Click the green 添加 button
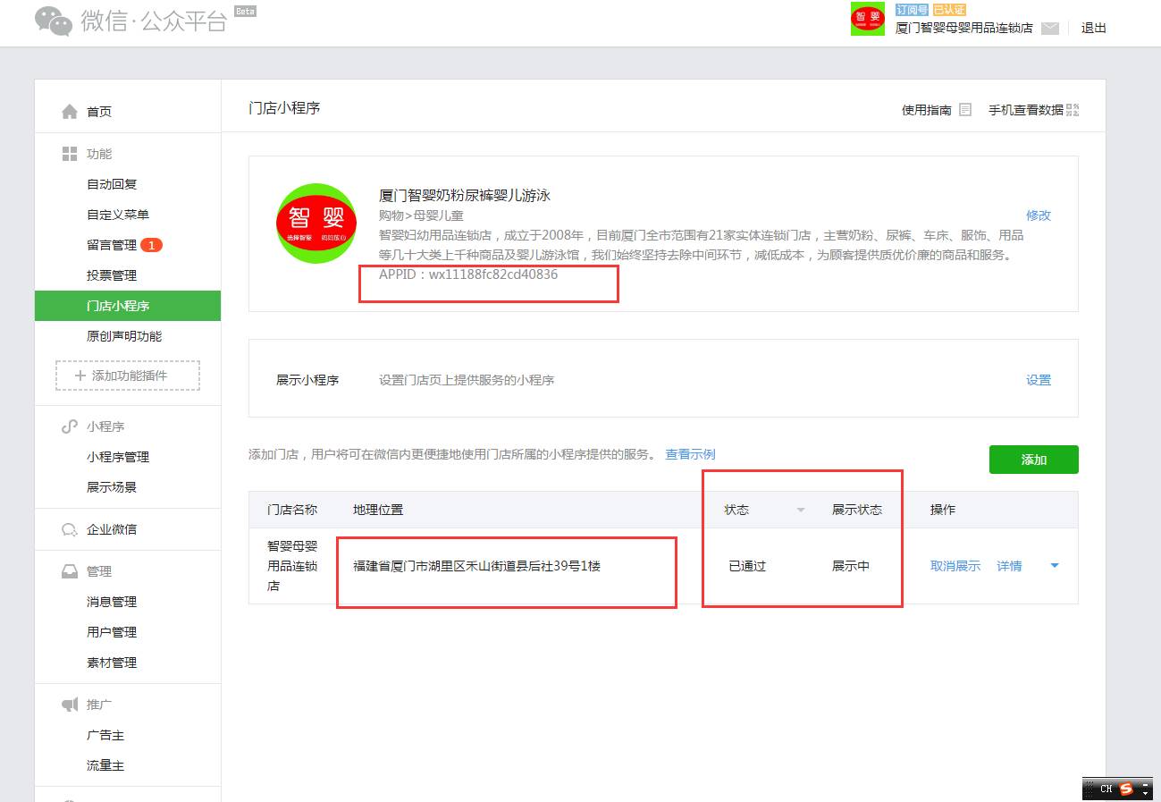Image resolution: width=1161 pixels, height=802 pixels. coord(1034,460)
